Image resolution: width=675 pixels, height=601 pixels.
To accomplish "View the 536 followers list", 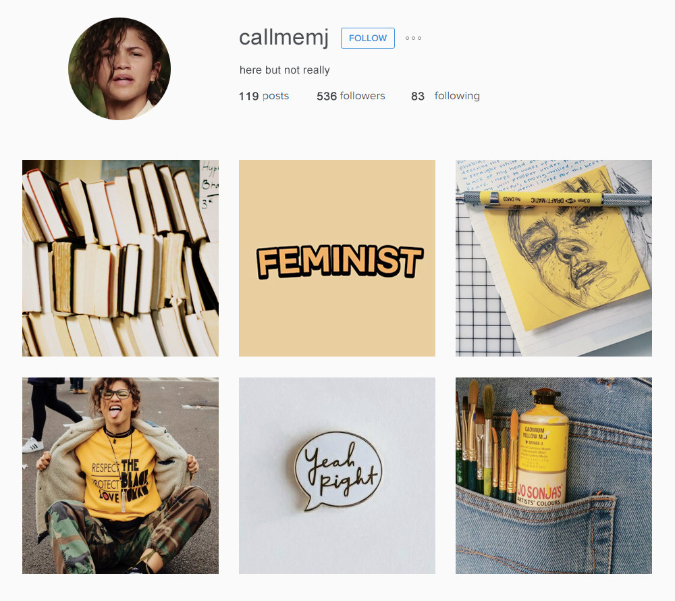I will click(351, 96).
